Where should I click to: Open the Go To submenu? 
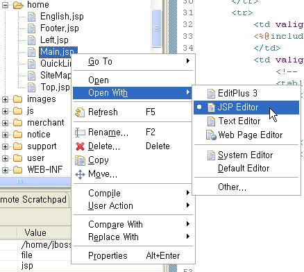(x=133, y=62)
